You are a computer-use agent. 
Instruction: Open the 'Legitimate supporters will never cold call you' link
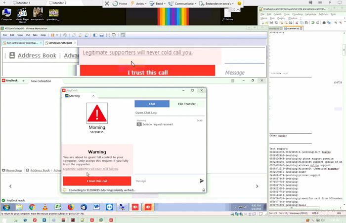click(90, 169)
